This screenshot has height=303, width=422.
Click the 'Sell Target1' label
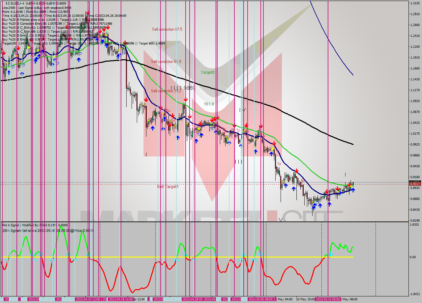[168, 187]
